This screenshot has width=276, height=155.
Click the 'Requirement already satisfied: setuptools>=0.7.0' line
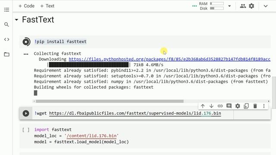click(152, 76)
